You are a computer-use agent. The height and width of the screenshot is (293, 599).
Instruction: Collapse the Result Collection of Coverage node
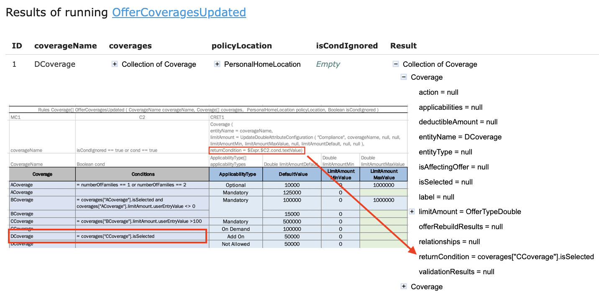point(396,64)
